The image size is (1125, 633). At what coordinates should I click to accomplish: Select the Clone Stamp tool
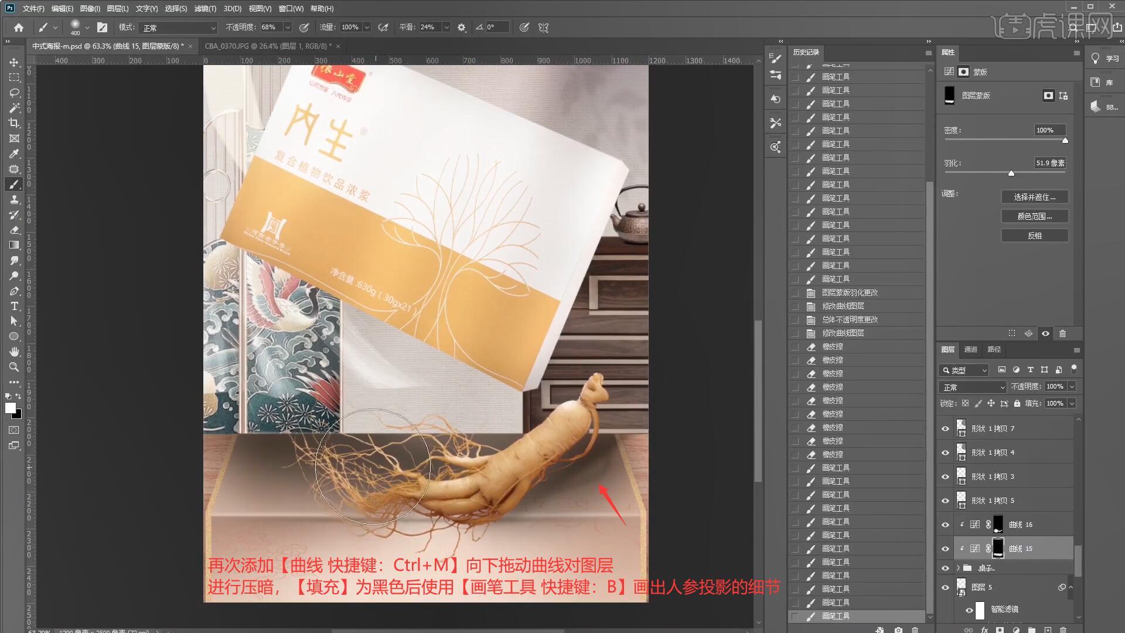tap(14, 199)
